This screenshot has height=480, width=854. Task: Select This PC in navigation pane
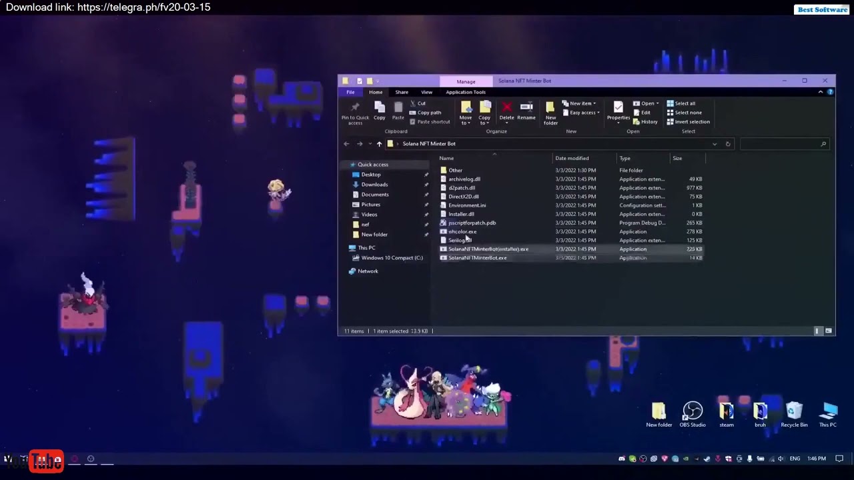point(366,248)
